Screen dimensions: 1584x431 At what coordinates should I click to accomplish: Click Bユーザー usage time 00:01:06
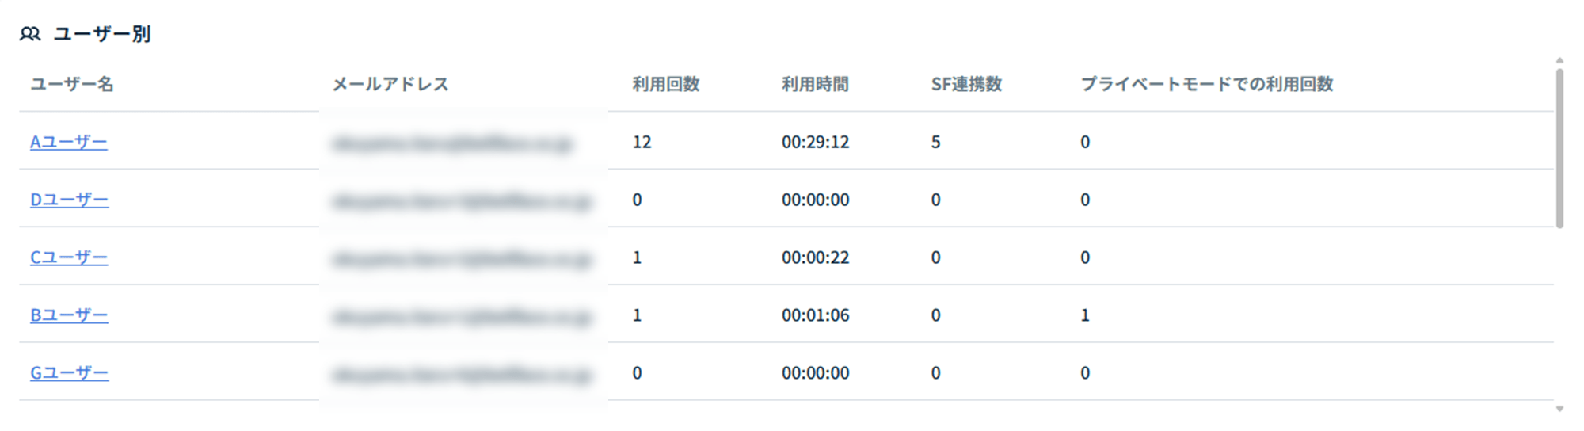(815, 315)
